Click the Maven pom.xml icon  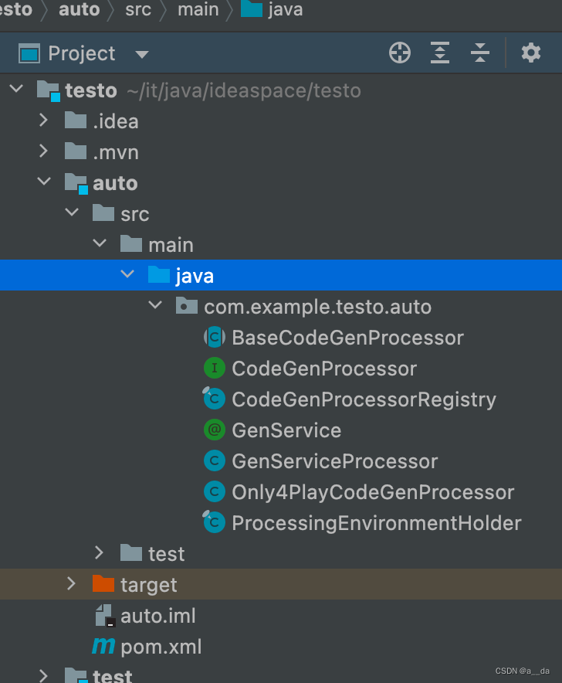(103, 646)
